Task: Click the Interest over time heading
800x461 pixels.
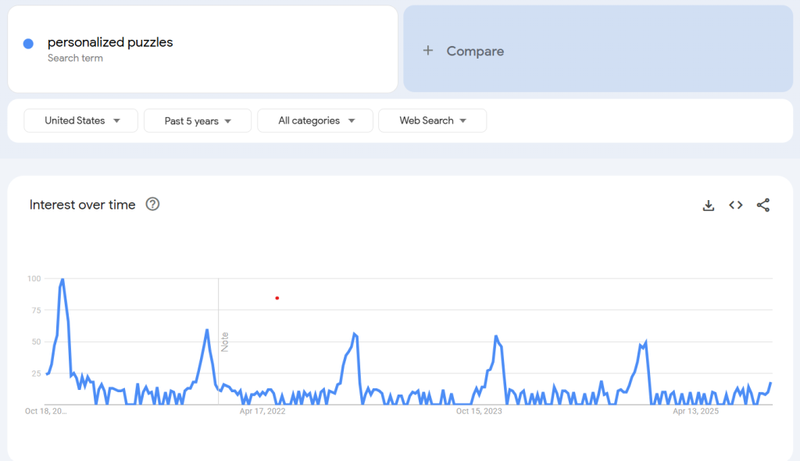Action: [x=82, y=205]
